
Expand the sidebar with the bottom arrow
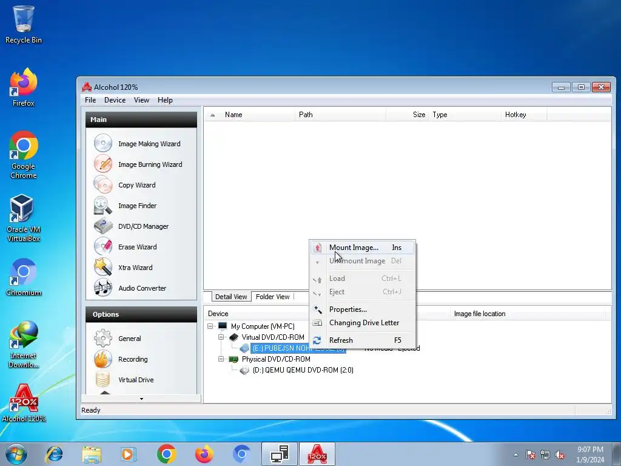pos(141,399)
